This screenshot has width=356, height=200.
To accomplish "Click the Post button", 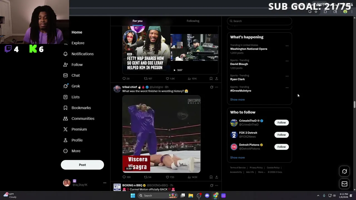I will [x=82, y=165].
